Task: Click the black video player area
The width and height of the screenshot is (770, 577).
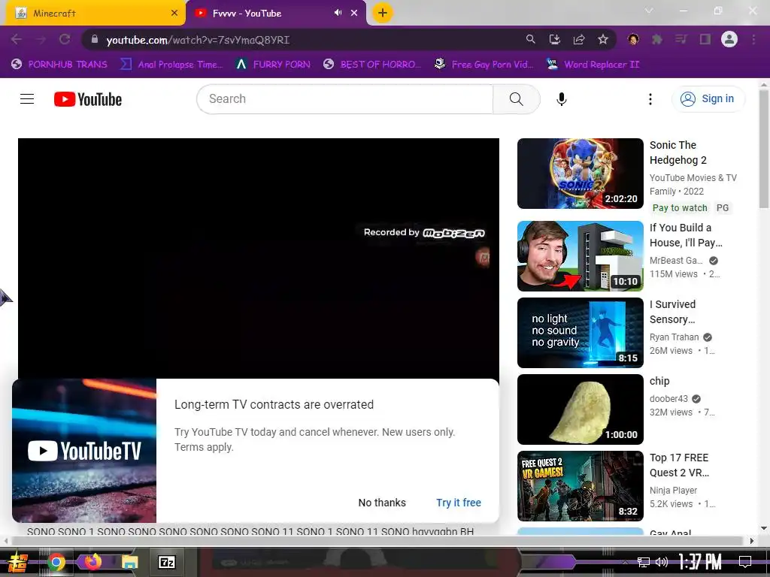Action: [x=259, y=258]
